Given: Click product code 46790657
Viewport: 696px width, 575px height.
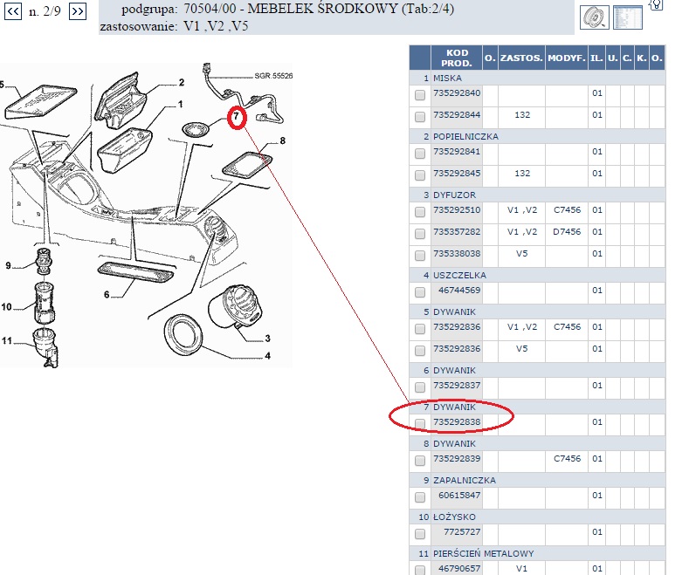Looking at the screenshot, I should (459, 568).
